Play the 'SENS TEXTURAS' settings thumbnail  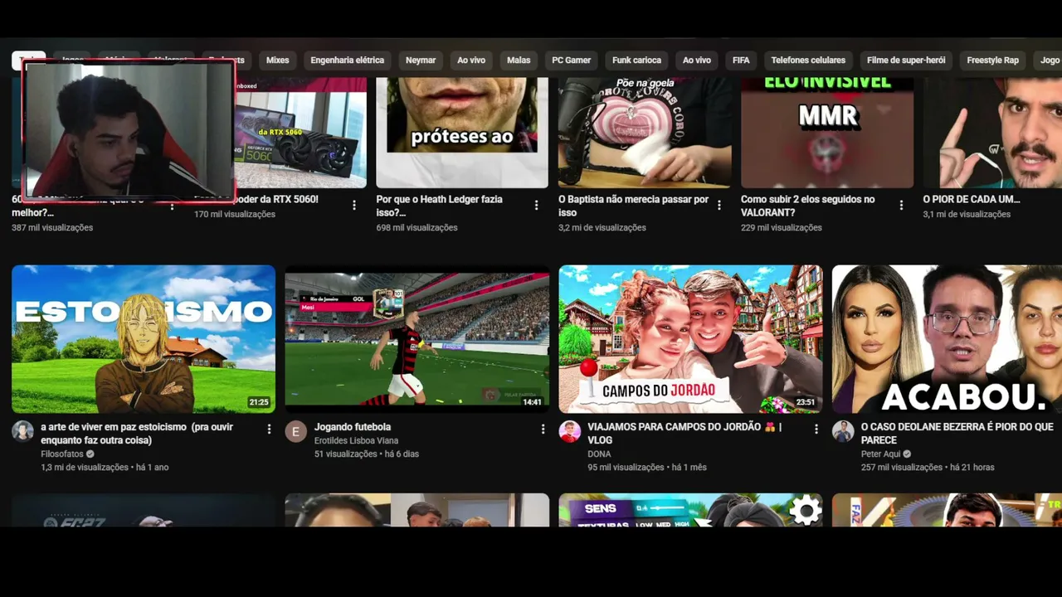690,510
